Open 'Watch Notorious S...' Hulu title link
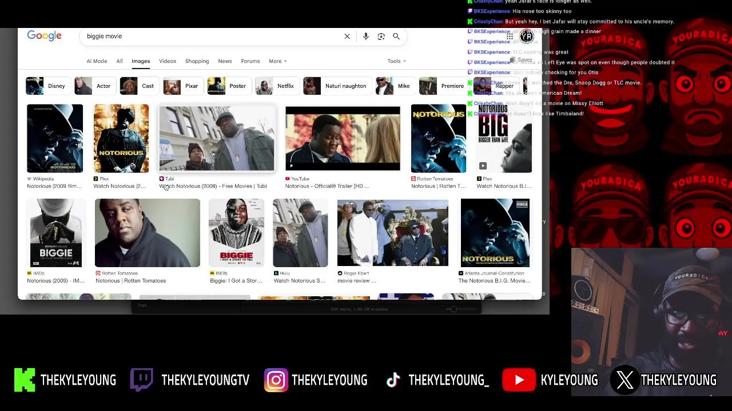732x411 pixels. tap(300, 281)
